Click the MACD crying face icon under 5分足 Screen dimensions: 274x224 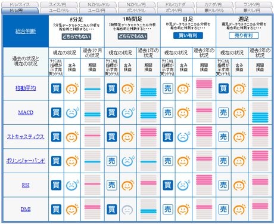[x=72, y=113]
